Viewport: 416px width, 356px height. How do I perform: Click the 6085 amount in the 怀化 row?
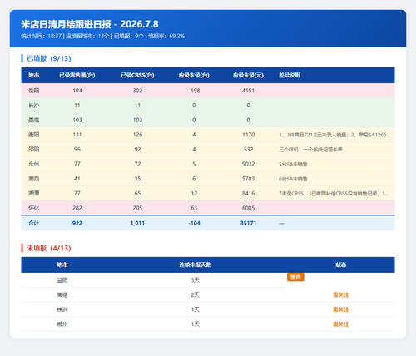[x=248, y=208]
